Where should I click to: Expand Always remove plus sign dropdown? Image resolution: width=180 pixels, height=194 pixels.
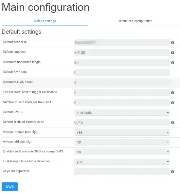(x=122, y=132)
